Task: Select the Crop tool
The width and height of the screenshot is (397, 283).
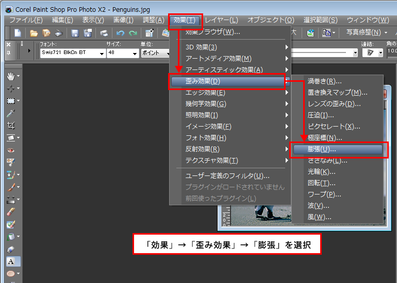Action: [x=11, y=126]
